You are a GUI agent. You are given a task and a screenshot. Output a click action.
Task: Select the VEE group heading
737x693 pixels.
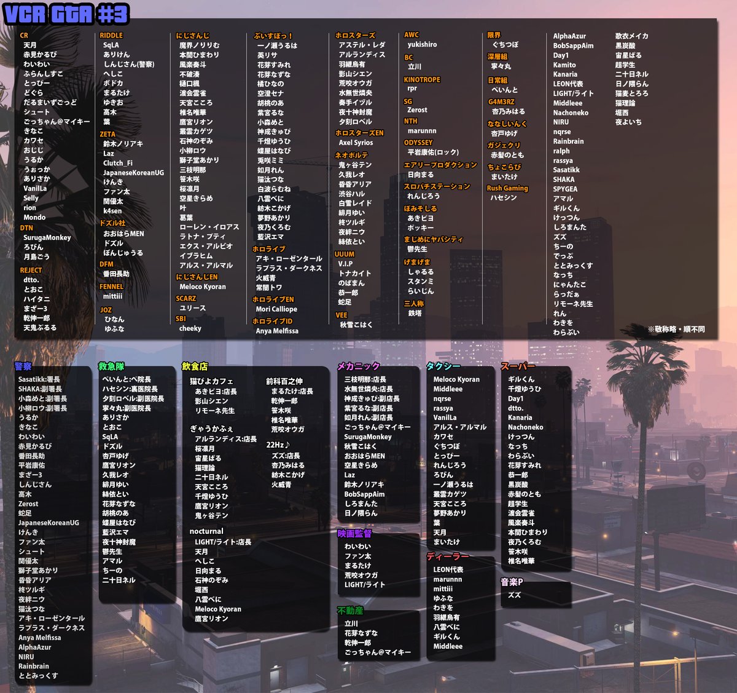pyautogui.click(x=341, y=315)
